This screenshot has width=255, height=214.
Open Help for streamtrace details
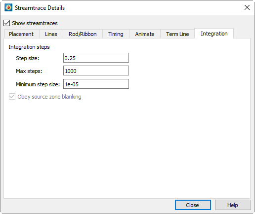tap(233, 205)
